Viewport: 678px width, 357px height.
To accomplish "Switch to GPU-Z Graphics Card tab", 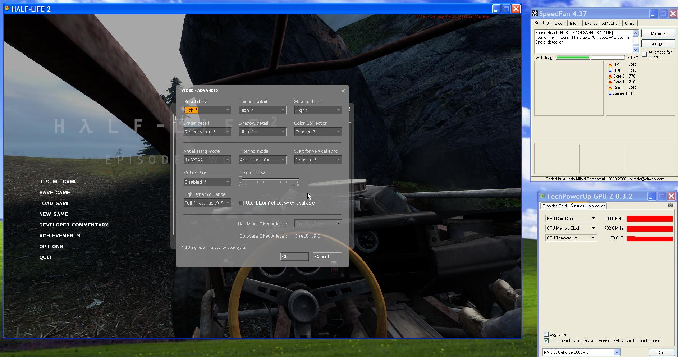I will pyautogui.click(x=554, y=206).
